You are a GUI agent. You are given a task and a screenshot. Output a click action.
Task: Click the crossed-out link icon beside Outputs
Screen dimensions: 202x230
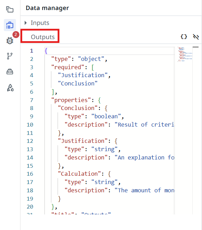point(196,37)
